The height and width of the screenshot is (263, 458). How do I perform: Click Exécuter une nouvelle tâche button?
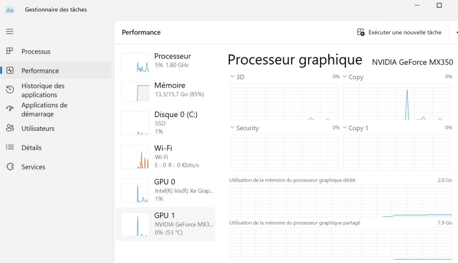(x=399, y=32)
